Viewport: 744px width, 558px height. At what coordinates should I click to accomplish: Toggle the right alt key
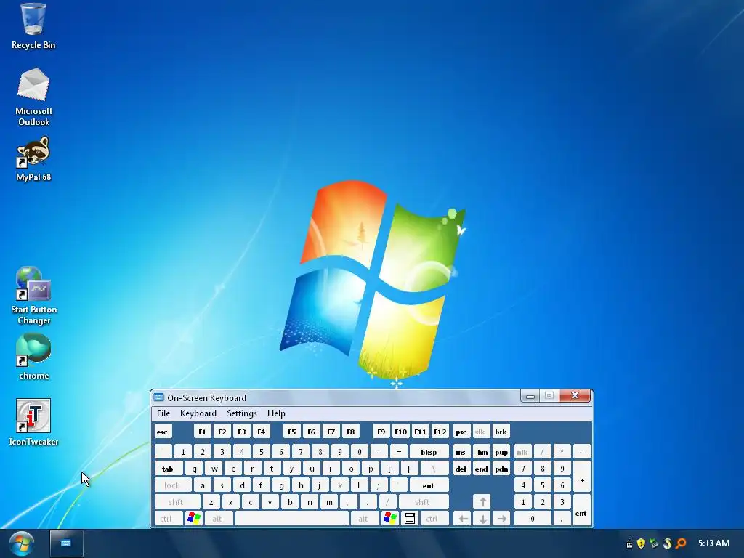pos(365,519)
